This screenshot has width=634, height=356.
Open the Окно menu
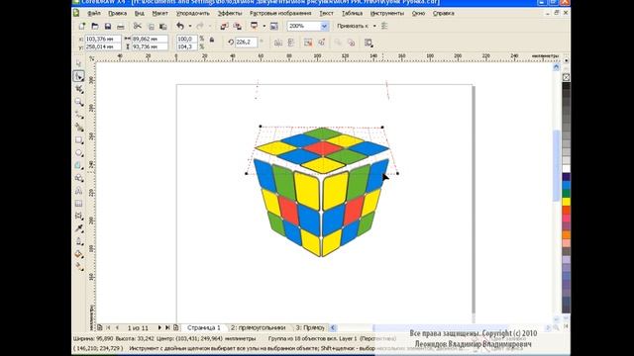point(418,13)
